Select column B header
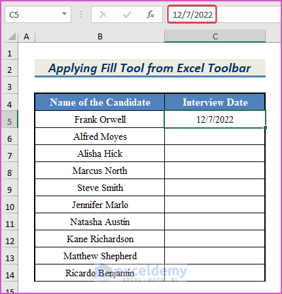 [x=100, y=36]
